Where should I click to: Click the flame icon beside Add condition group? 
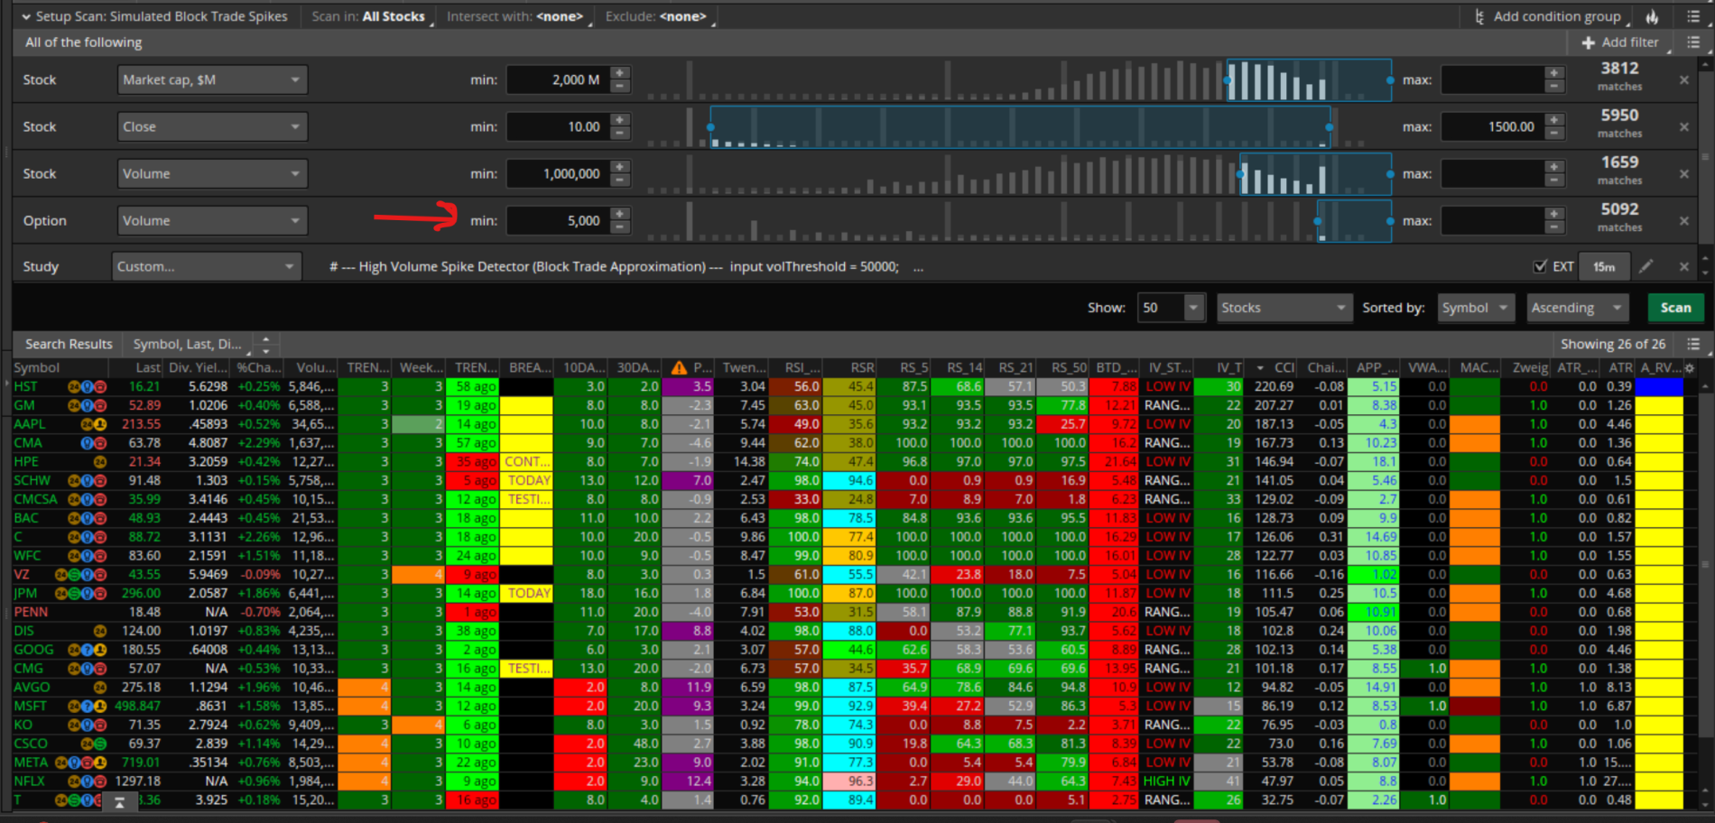point(1652,16)
